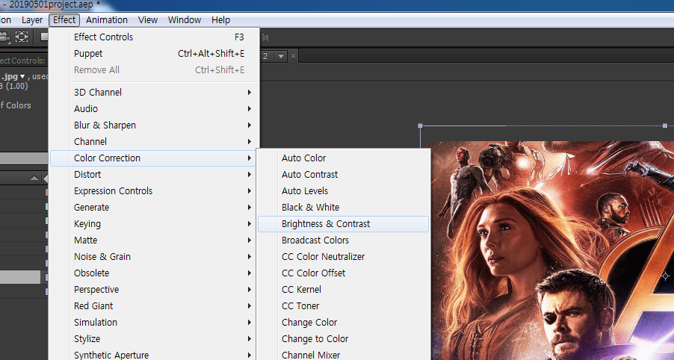Apply the Auto Levels effect
The width and height of the screenshot is (674, 360).
pyautogui.click(x=344, y=190)
